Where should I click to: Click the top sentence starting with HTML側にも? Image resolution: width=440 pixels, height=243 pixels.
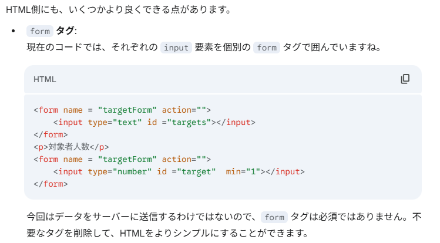pyautogui.click(x=117, y=9)
